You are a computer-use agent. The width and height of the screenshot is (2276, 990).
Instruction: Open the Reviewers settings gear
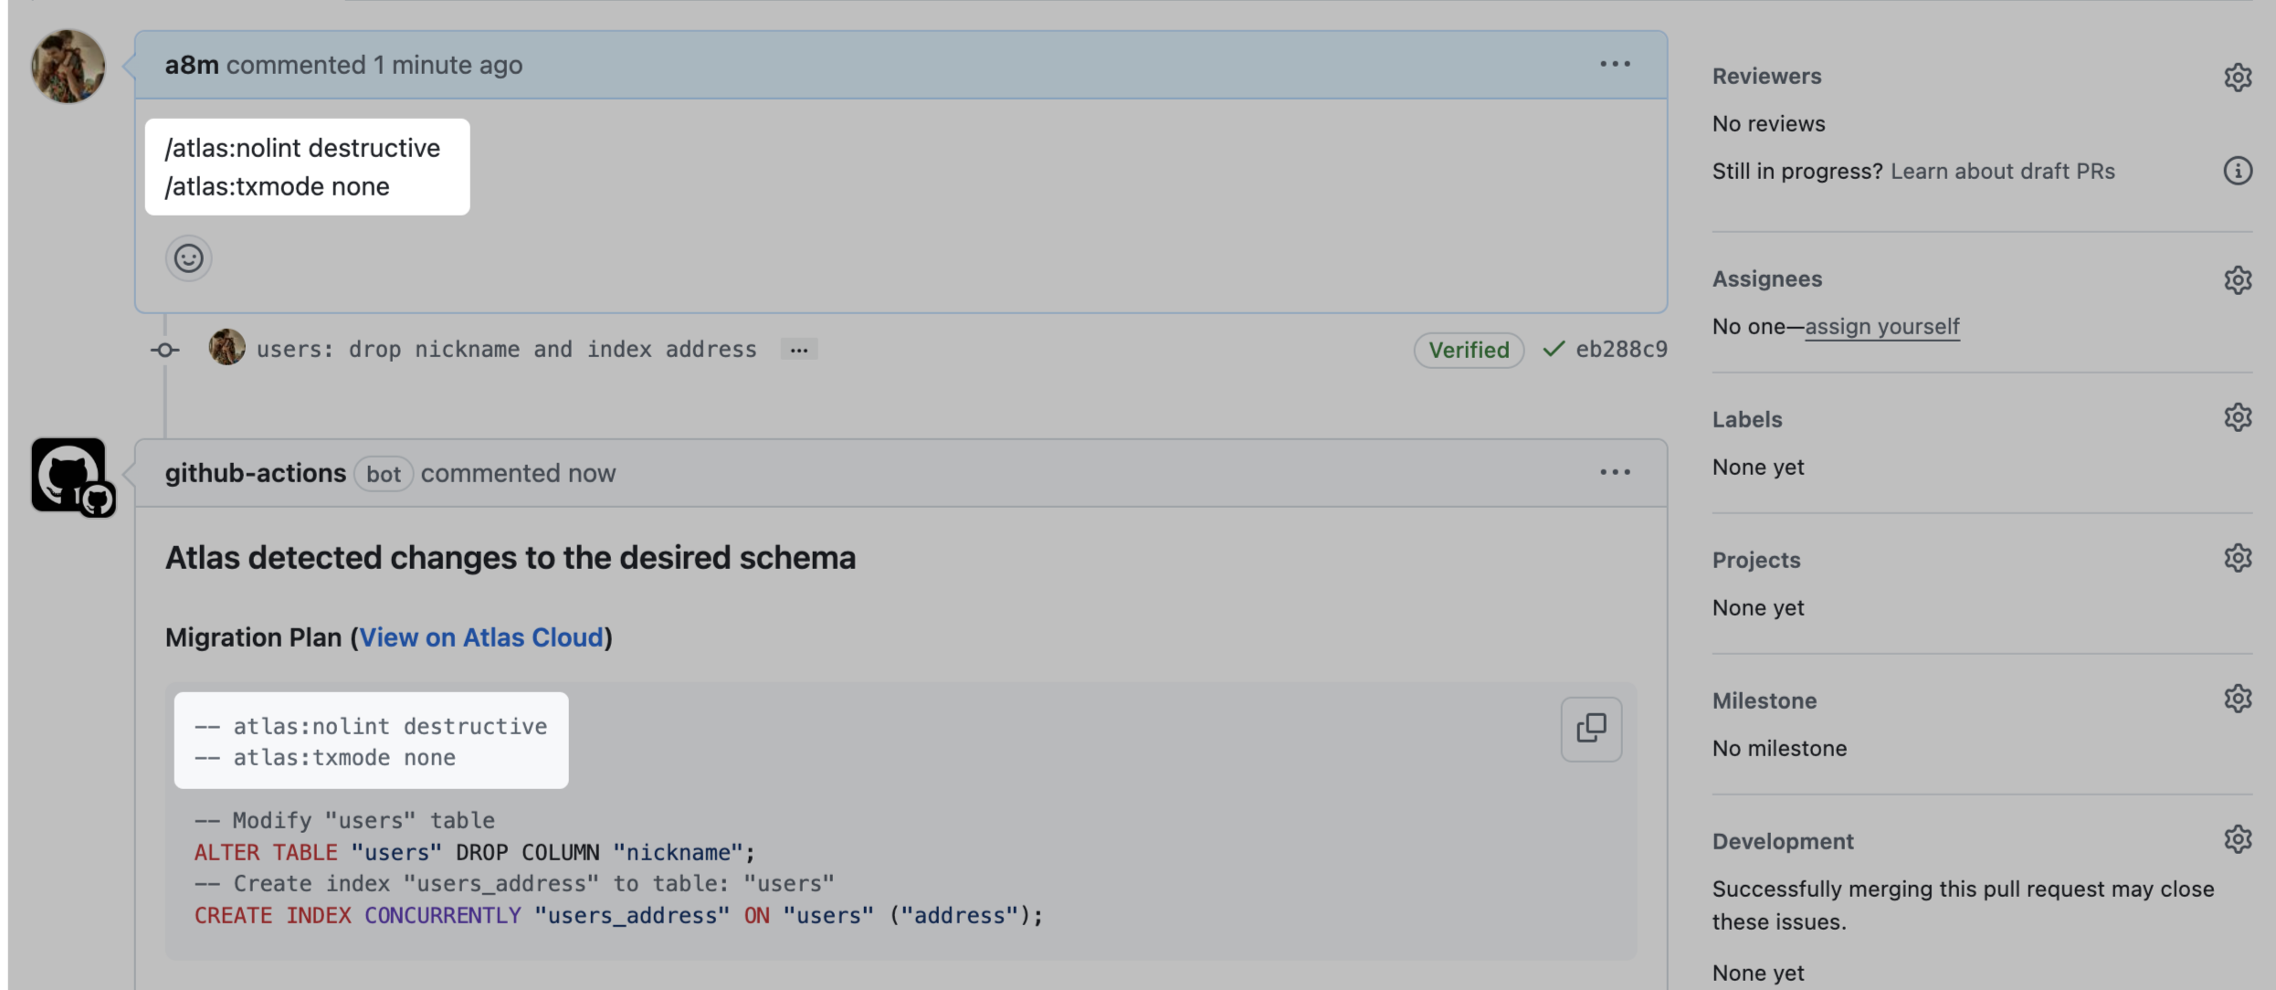2239,77
